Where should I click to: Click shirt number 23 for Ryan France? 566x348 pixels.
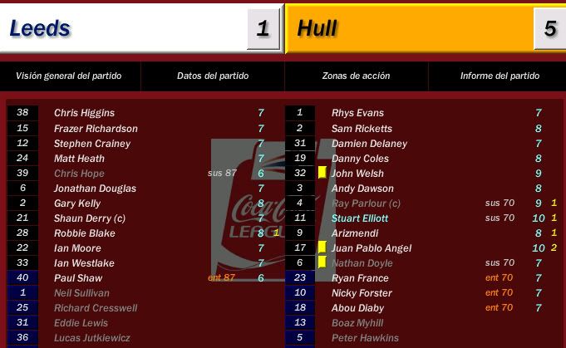tap(300, 277)
